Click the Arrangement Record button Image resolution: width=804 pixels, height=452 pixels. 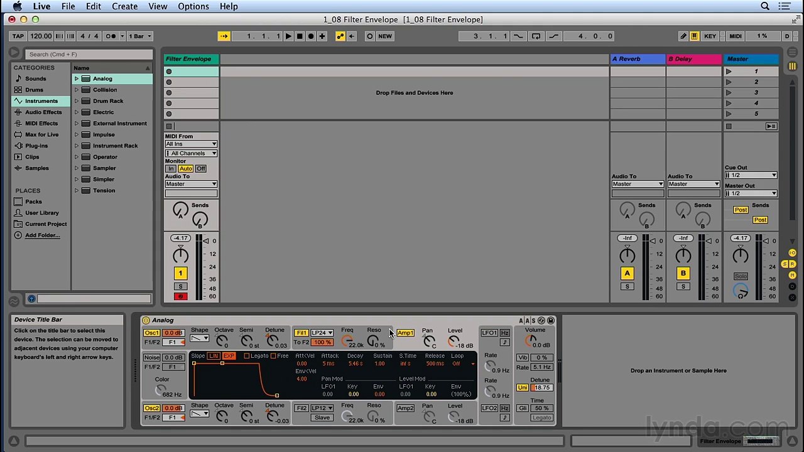[311, 36]
